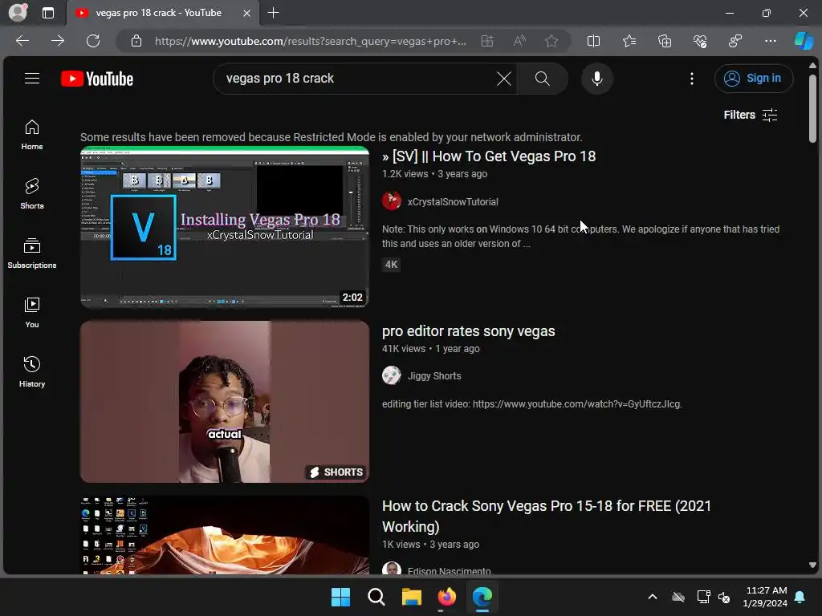The width and height of the screenshot is (822, 616).
Task: Add page to favorites star
Action: pos(551,41)
